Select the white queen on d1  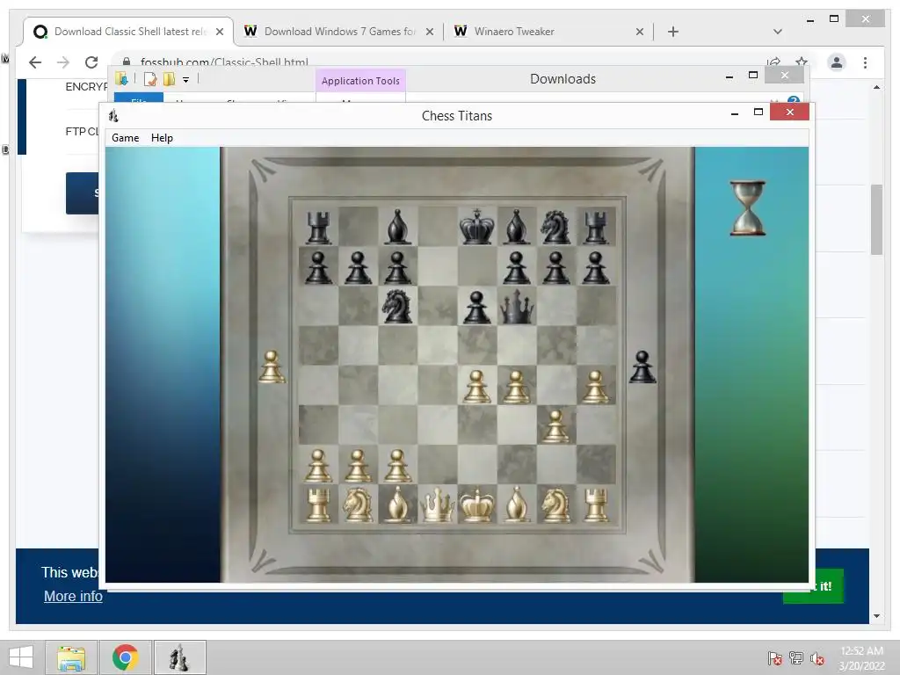(438, 504)
